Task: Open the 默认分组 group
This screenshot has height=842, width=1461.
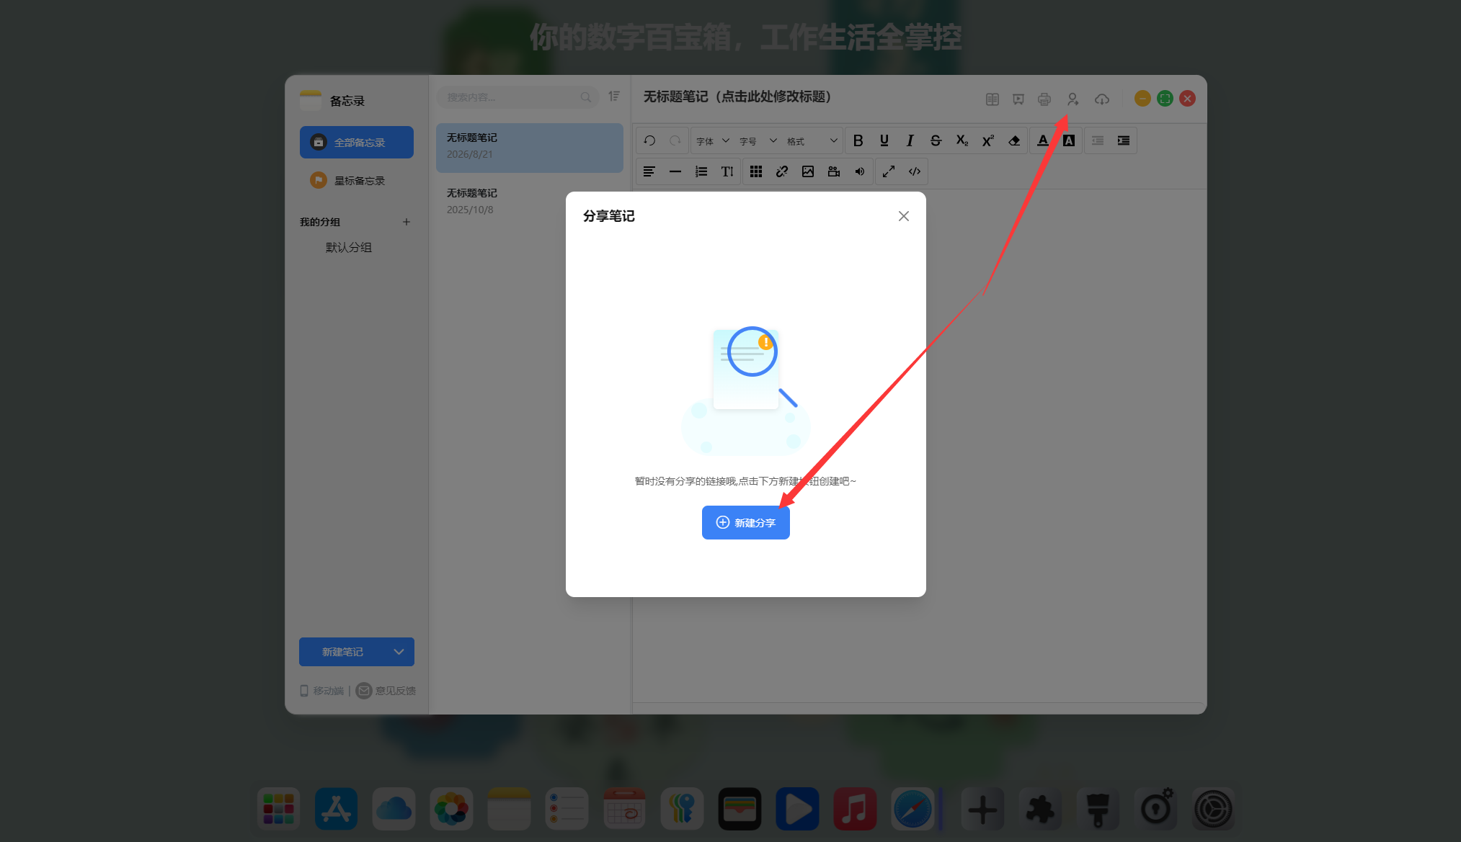Action: point(348,247)
